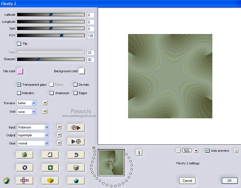Click the yellow brick button

(x=50, y=180)
